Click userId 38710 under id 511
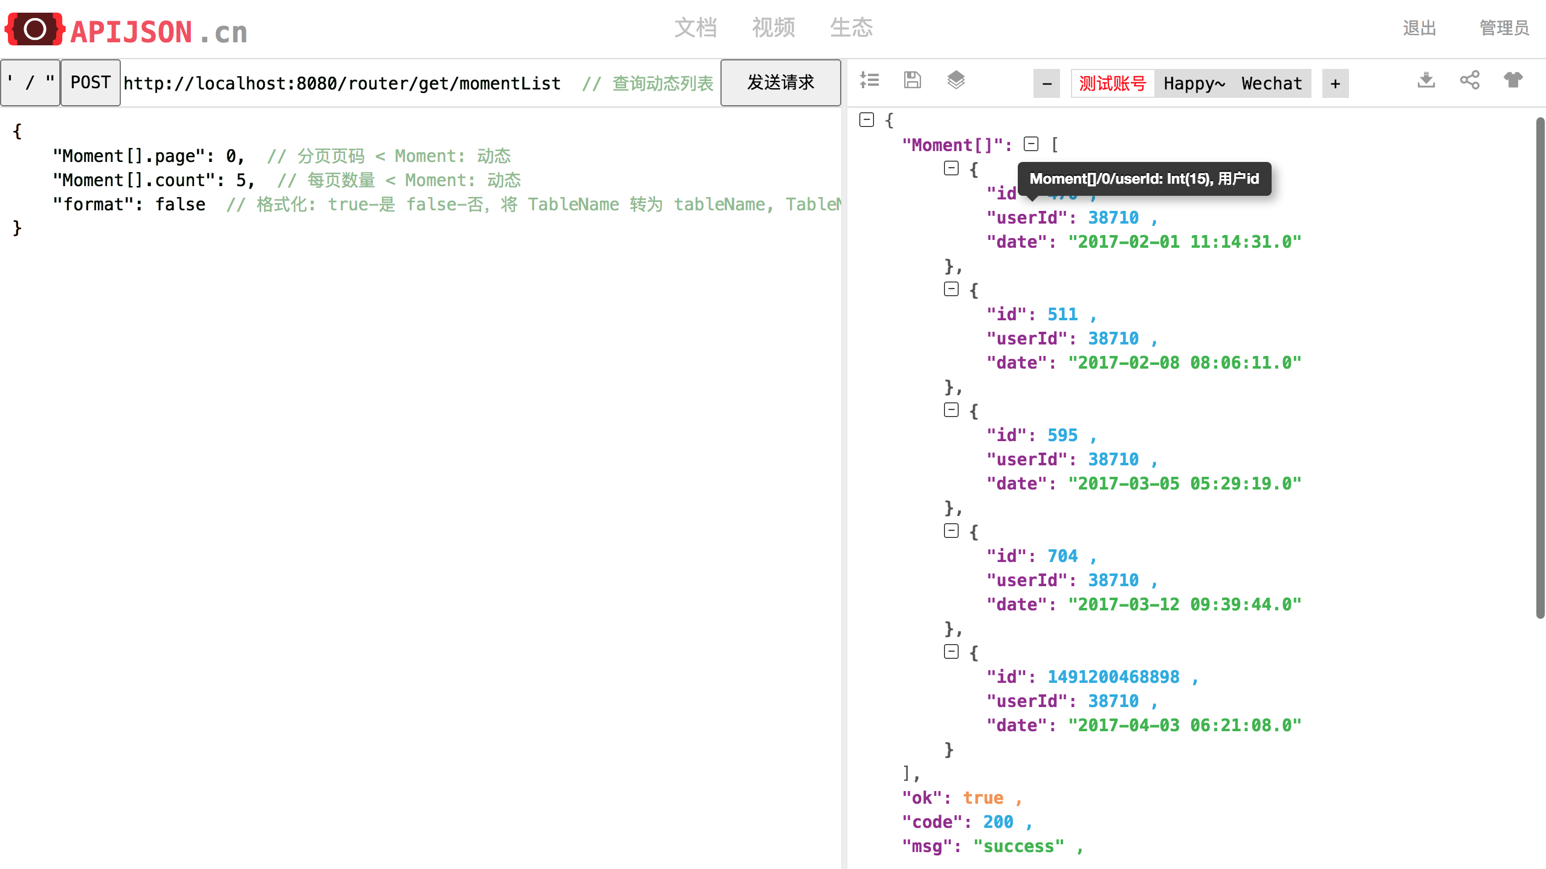Image resolution: width=1546 pixels, height=869 pixels. click(1113, 338)
